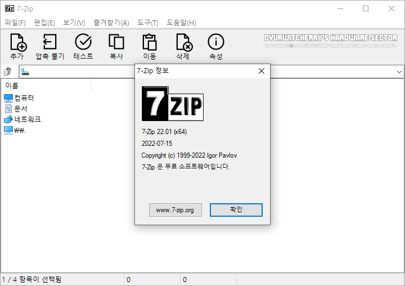The image size is (405, 286).
Task: Click the 속성 (Properties) info icon
Action: click(216, 42)
